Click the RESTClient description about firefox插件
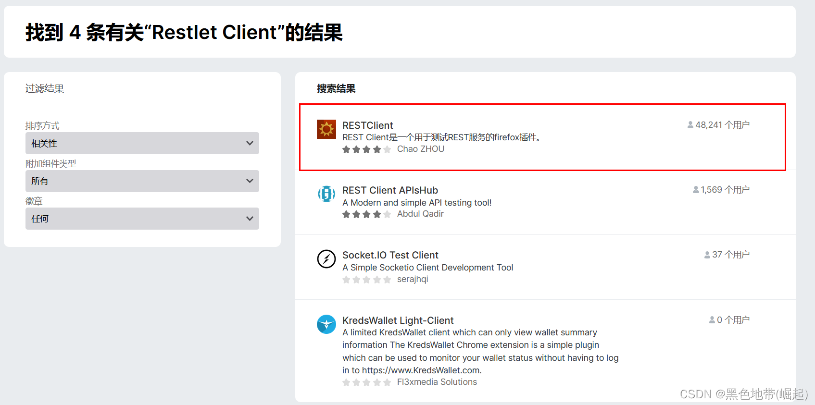The height and width of the screenshot is (405, 815). pos(442,137)
